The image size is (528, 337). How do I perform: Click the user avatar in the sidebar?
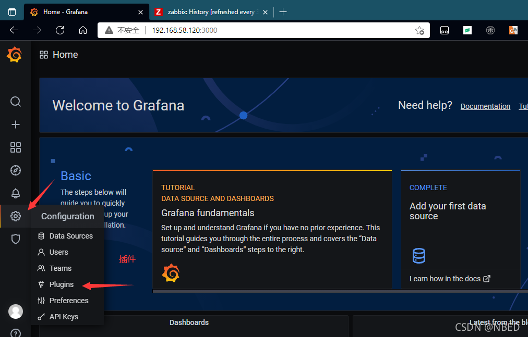pyautogui.click(x=16, y=311)
